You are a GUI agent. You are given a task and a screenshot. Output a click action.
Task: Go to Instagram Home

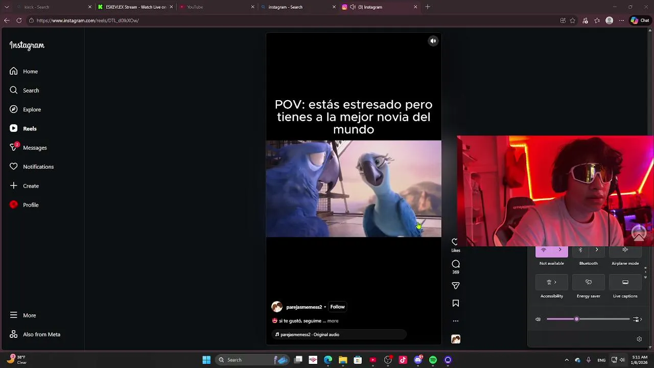[x=24, y=71]
